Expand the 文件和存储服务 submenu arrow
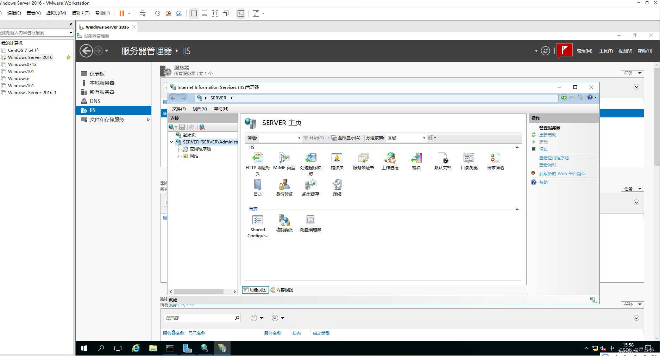 pos(148,120)
